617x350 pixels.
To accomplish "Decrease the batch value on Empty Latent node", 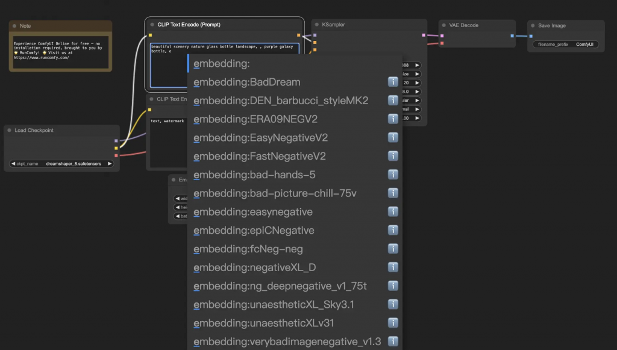I will click(x=178, y=216).
